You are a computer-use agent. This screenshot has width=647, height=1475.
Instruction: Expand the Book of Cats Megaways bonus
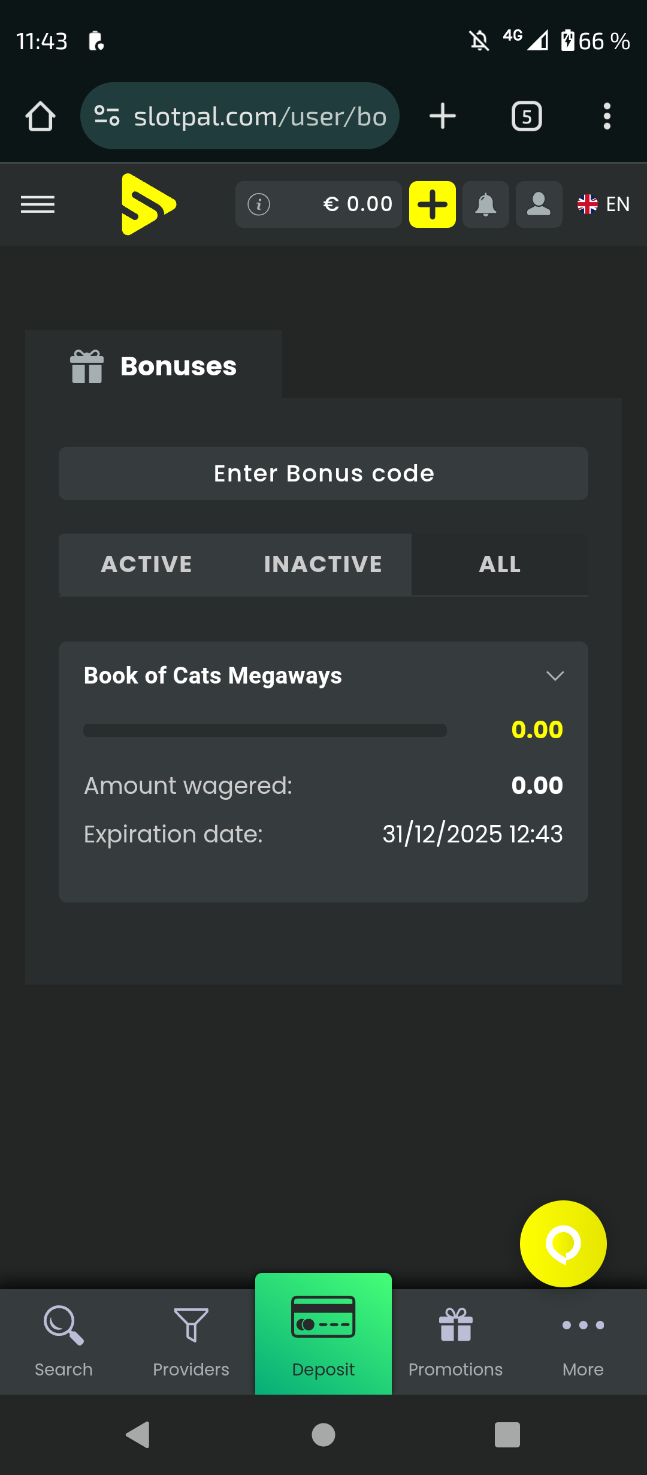pos(555,676)
